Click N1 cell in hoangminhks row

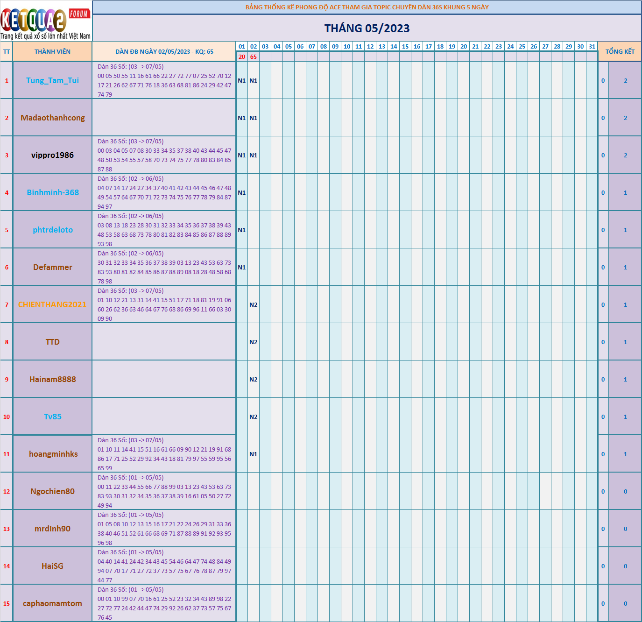(254, 454)
